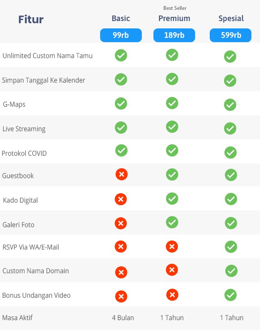The width and height of the screenshot is (260, 330).
Task: Click Spesial checkmark for G-Maps
Action: click(230, 105)
